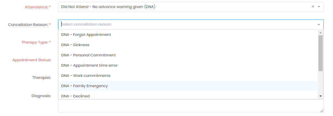The image size is (333, 116).
Task: Choose DNA - Personal Commitment reason
Action: pyautogui.click(x=188, y=55)
